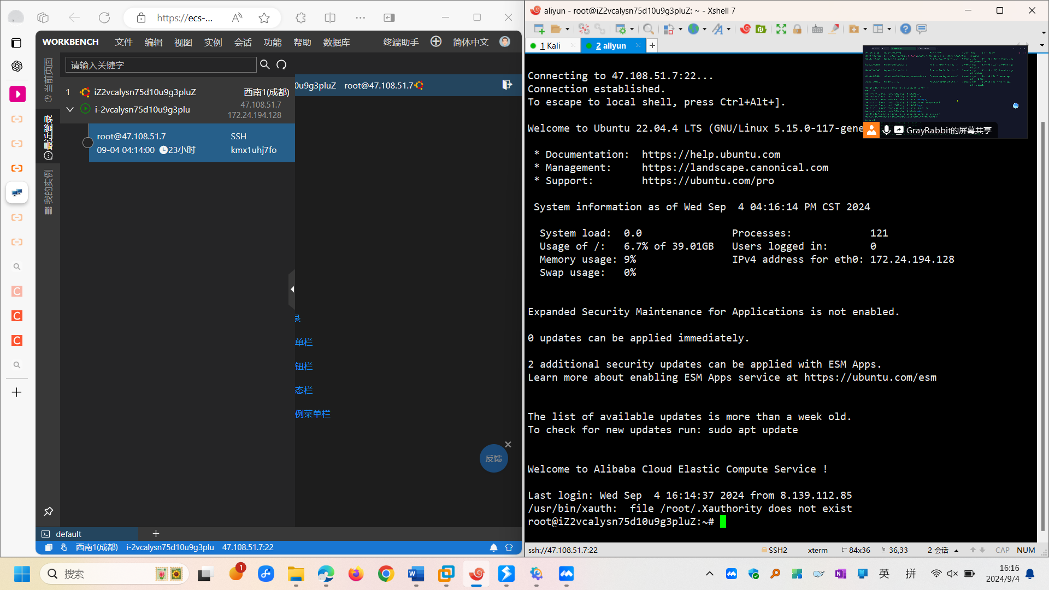The height and width of the screenshot is (590, 1049).
Task: Click the Find magnifier icon in Xshell toolbar
Action: tap(649, 29)
